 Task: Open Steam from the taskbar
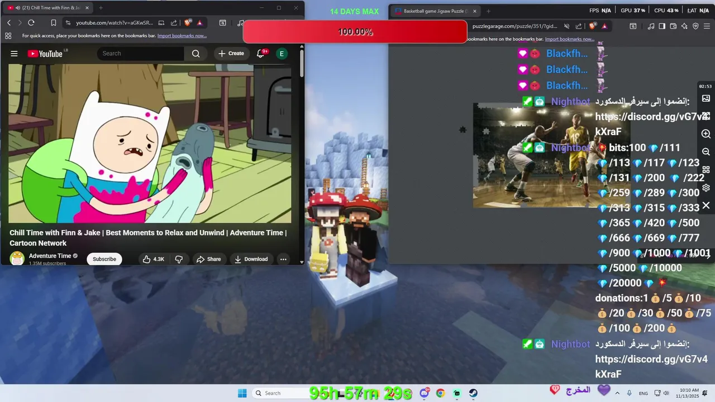[x=473, y=393]
